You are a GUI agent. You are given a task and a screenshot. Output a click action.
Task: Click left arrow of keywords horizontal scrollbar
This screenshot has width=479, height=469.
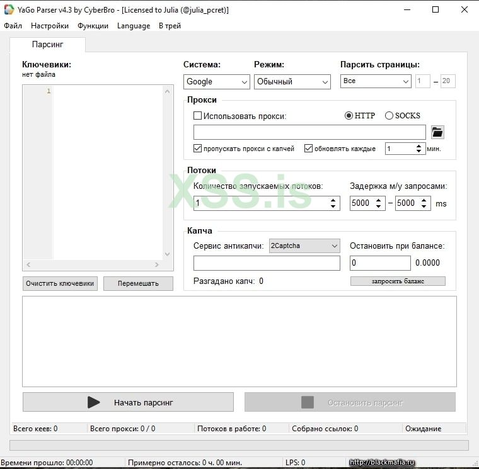coord(28,264)
